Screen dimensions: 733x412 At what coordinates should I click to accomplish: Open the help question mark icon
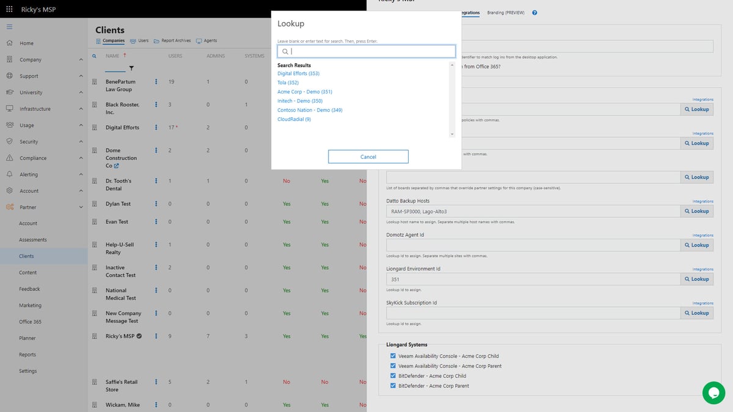coord(535,12)
